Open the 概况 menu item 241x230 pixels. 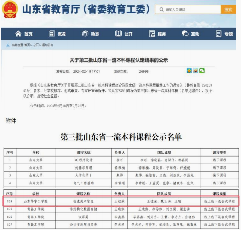62,34
